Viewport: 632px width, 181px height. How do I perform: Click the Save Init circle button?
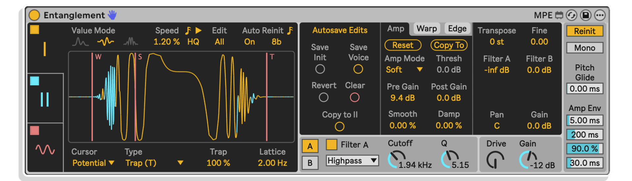click(x=320, y=69)
